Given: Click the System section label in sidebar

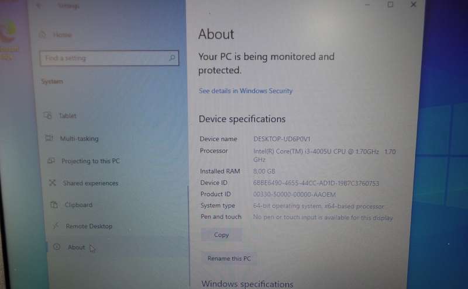Looking at the screenshot, I should click(52, 81).
